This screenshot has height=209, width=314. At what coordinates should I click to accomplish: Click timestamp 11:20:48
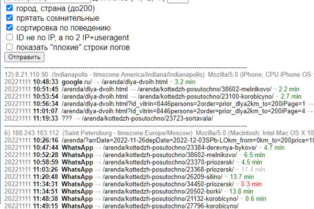(x=45, y=177)
